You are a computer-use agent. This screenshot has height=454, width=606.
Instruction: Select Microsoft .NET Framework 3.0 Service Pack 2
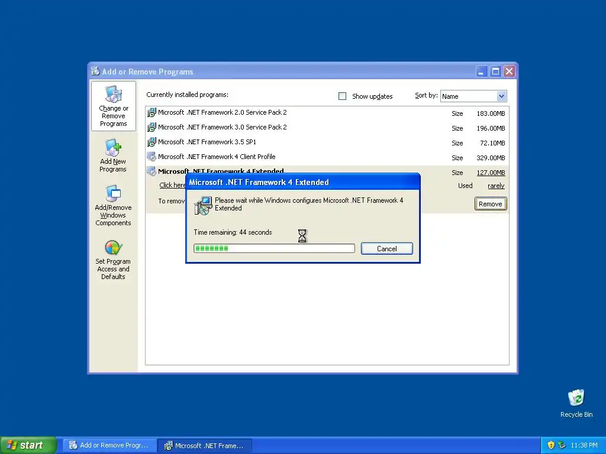point(327,128)
